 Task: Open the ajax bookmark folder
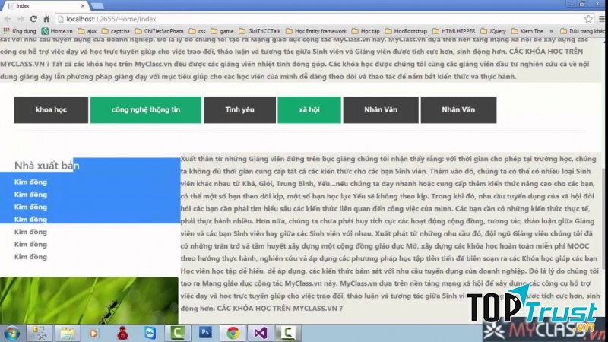(x=87, y=31)
